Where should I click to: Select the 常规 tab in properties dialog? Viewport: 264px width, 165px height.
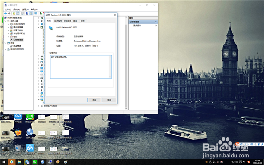[x=49, y=21]
